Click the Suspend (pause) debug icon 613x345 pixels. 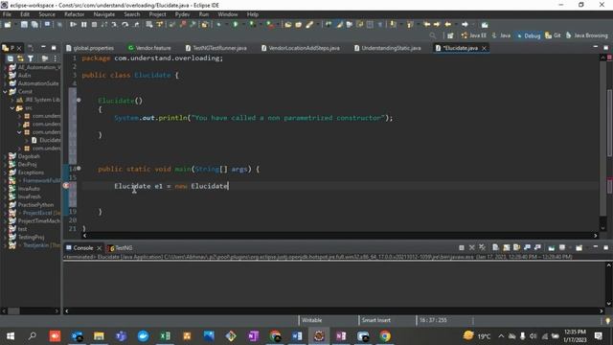point(83,24)
